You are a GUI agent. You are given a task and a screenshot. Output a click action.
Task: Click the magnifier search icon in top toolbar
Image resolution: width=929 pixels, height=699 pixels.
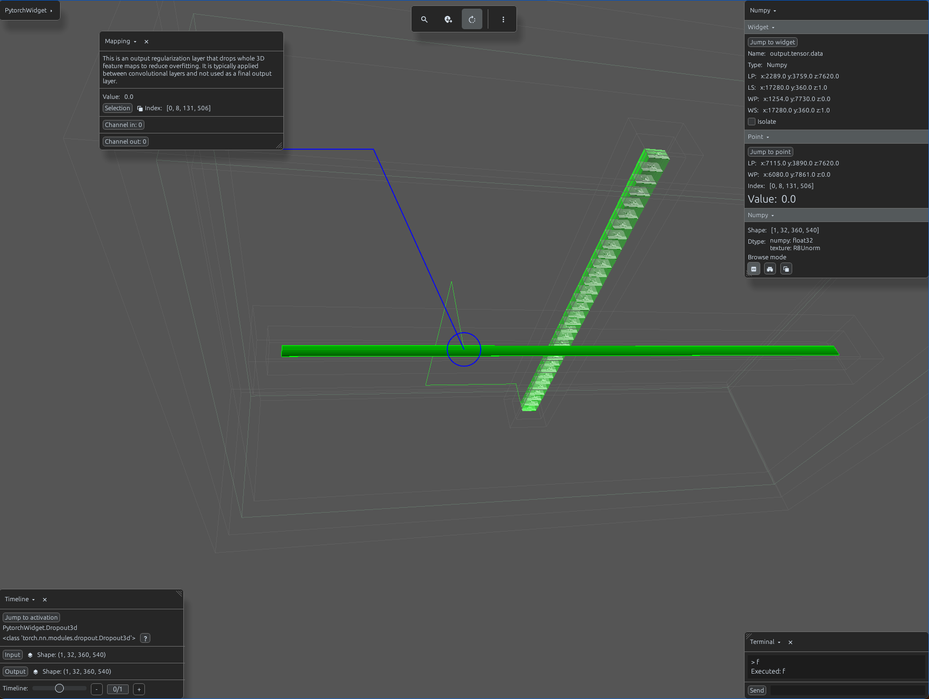point(424,19)
